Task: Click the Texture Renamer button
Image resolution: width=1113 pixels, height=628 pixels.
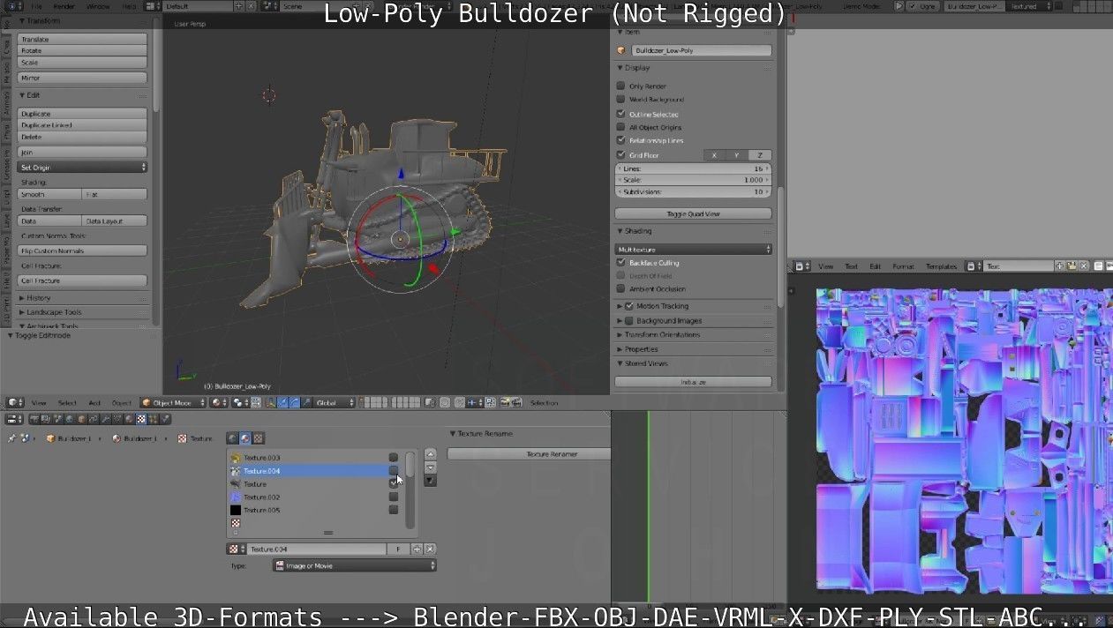Action: tap(529, 454)
